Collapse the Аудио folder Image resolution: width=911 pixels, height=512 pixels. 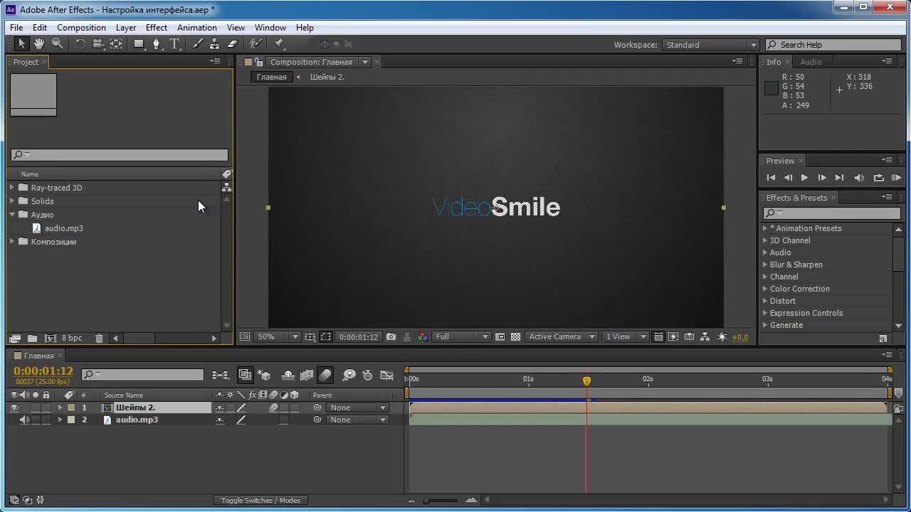pos(12,215)
